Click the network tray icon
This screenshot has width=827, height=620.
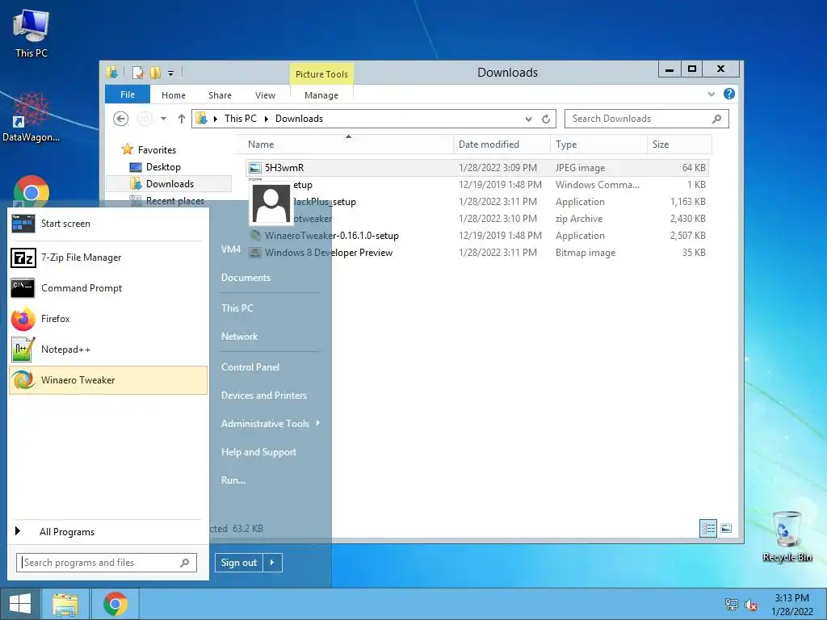pyautogui.click(x=731, y=604)
